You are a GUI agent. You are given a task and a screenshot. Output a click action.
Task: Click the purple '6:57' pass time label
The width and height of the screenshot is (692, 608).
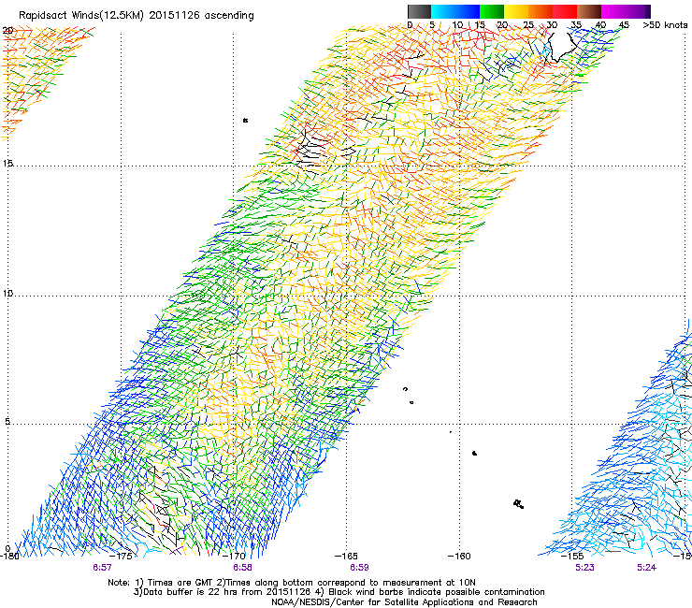click(102, 568)
